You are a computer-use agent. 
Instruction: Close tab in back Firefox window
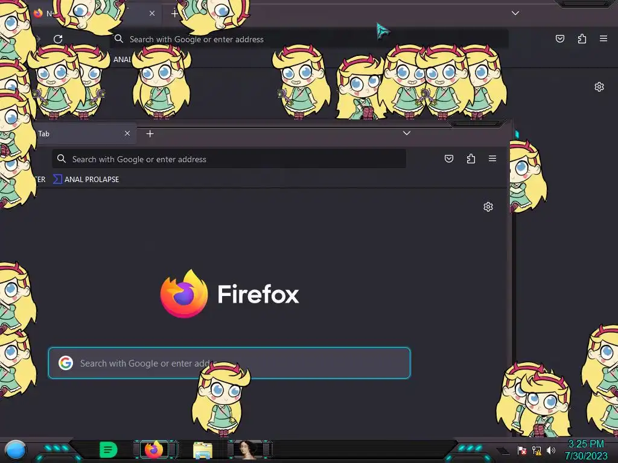pos(152,13)
